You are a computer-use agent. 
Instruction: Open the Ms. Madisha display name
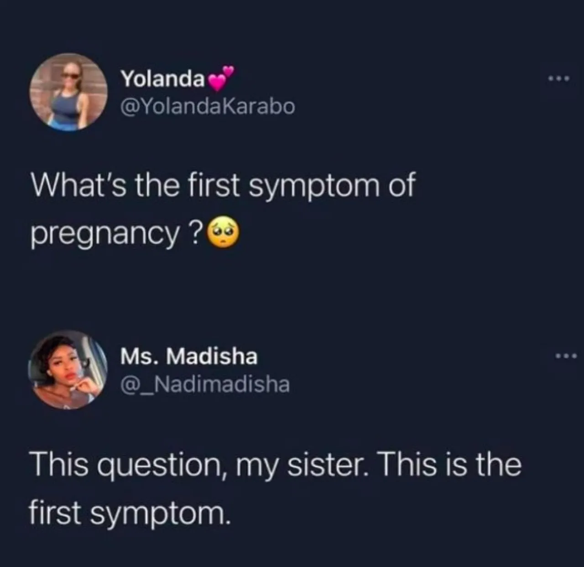click(x=189, y=356)
